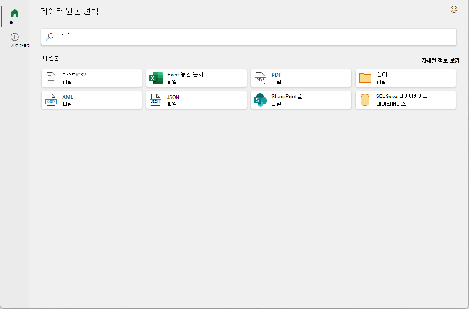The image size is (469, 309).
Task: Select the SharePoint 폴더 label
Action: 290,97
